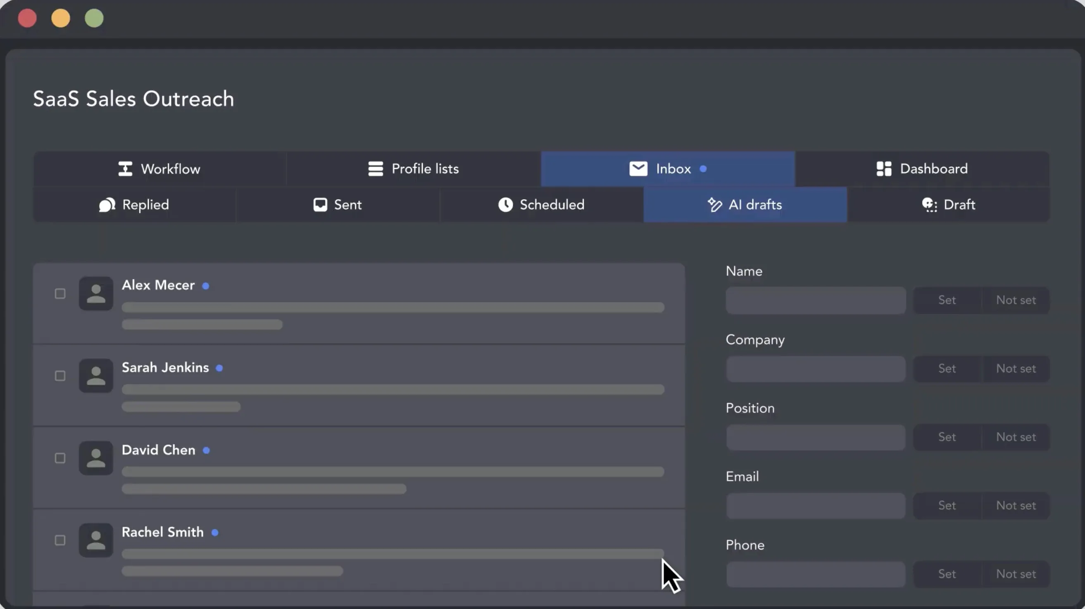Select the David Chen checkbox

click(60, 458)
